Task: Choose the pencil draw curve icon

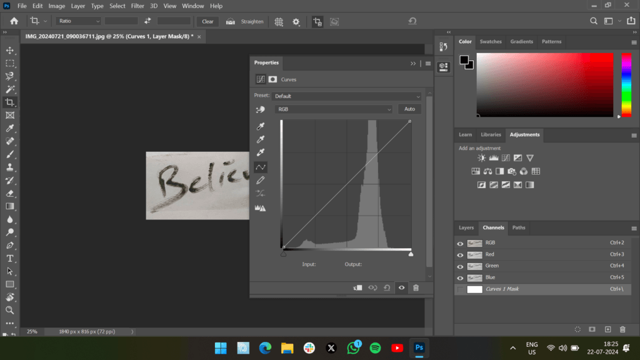Action: [x=261, y=180]
